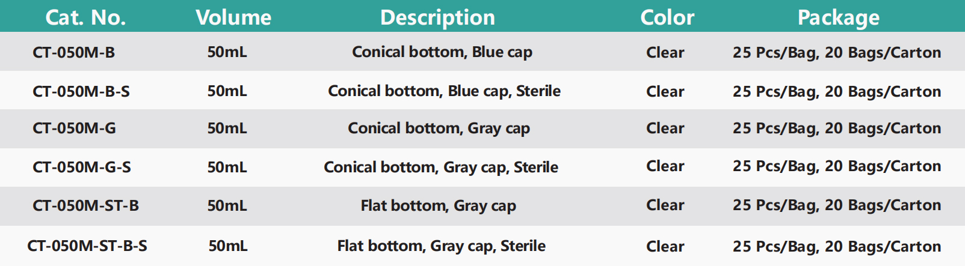Select catalog number CT-050M-B-S
Screen dimensions: 965x266
click(81, 91)
